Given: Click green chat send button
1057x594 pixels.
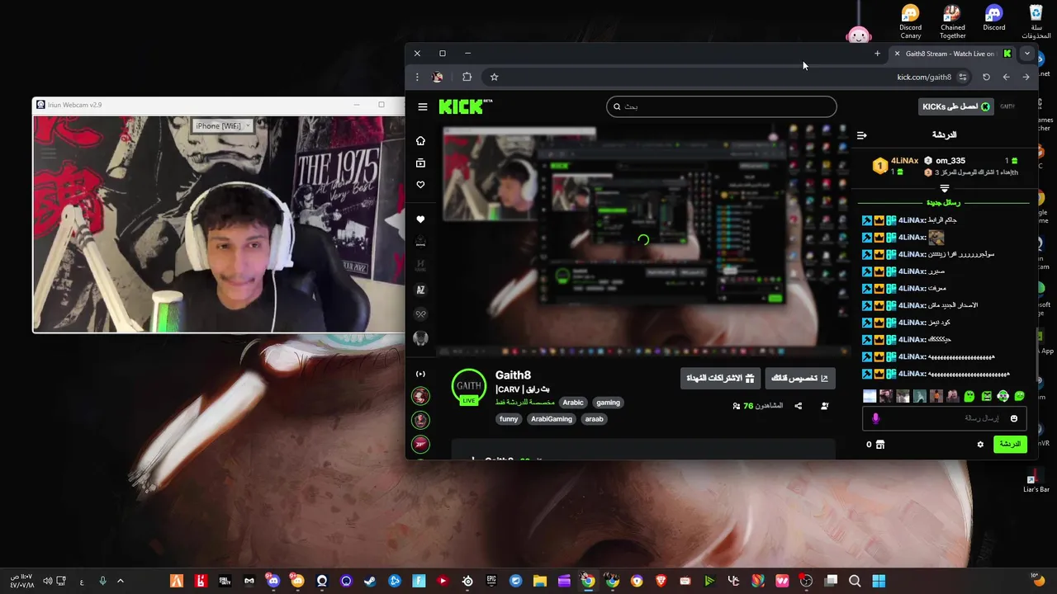Looking at the screenshot, I should click(1010, 444).
